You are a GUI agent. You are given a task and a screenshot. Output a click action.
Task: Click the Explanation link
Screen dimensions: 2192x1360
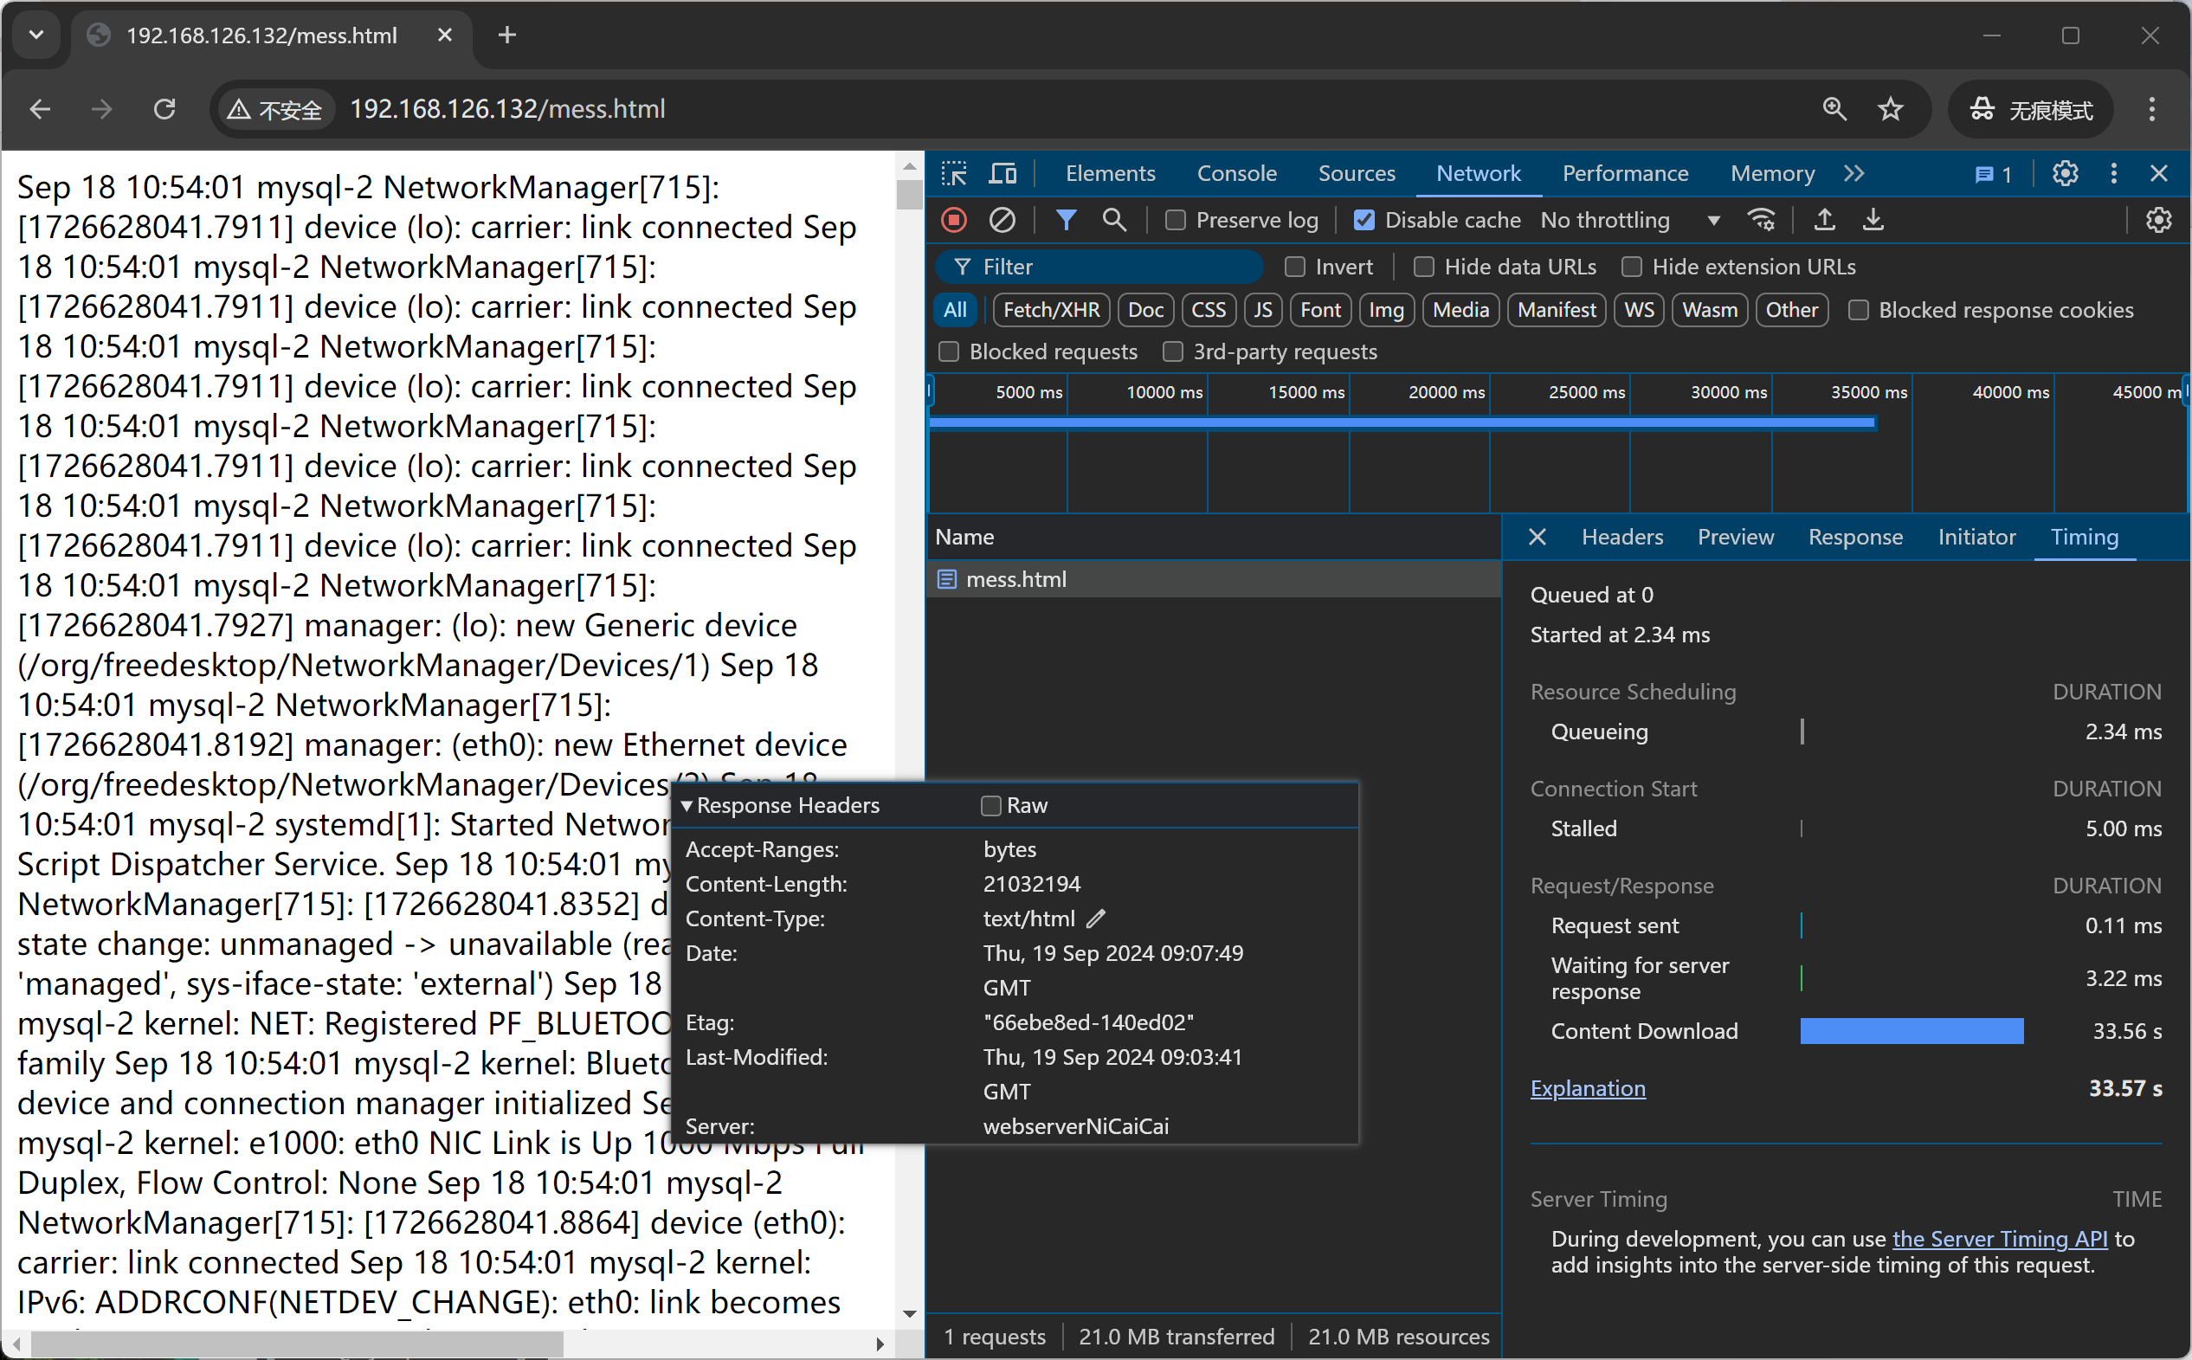pyautogui.click(x=1588, y=1088)
